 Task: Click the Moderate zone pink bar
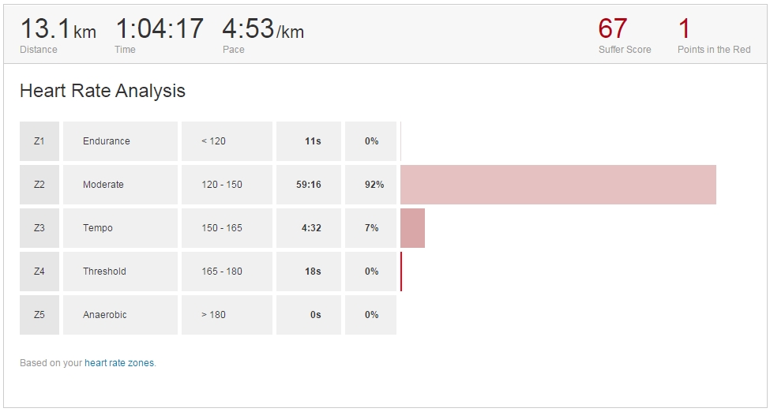click(558, 185)
